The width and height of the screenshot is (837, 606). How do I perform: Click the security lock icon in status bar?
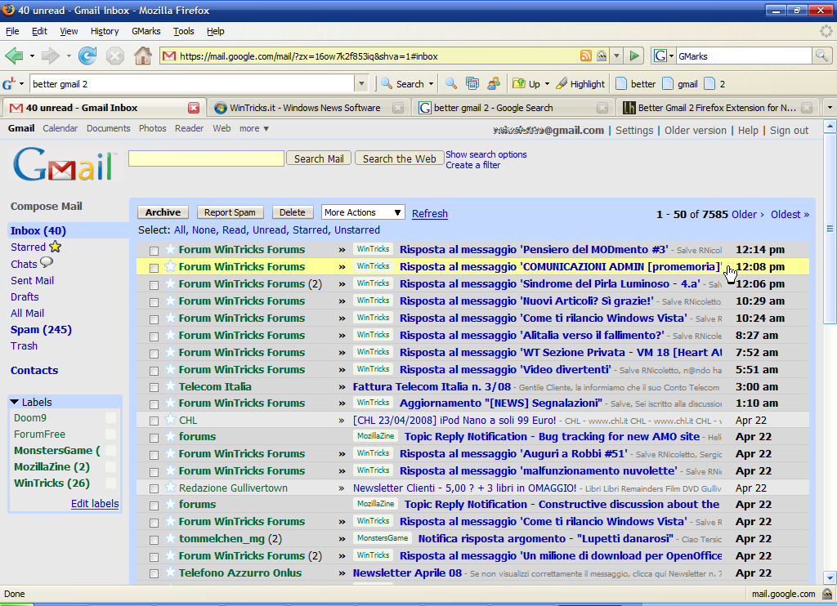(x=827, y=594)
